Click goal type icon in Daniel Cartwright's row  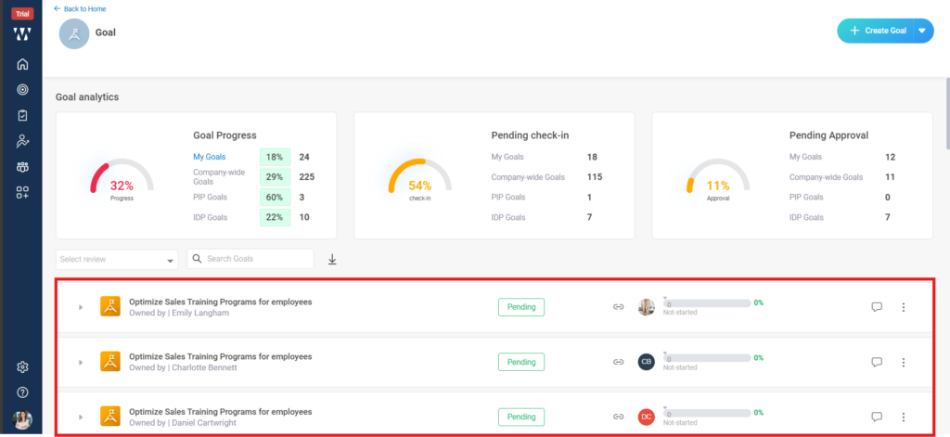[109, 417]
